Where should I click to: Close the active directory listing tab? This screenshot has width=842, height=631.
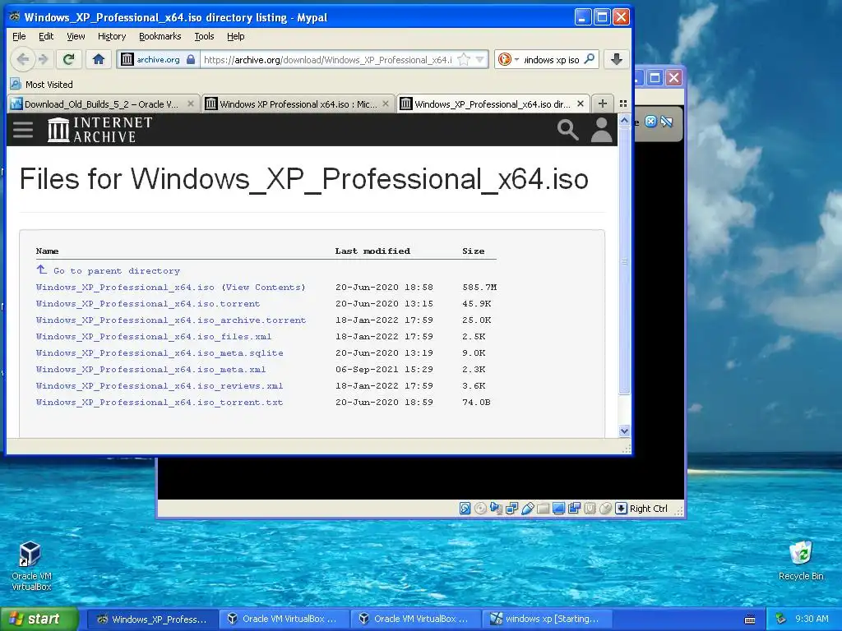coord(580,104)
